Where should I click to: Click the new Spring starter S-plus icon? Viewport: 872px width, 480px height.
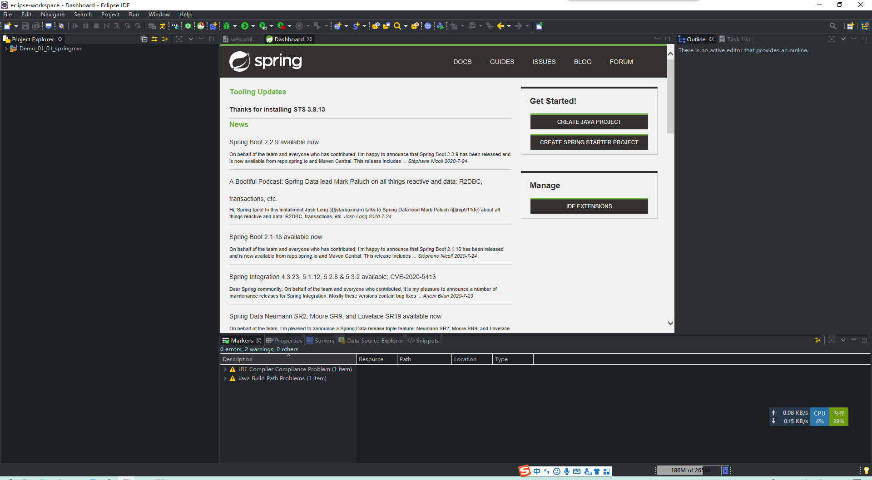356,26
